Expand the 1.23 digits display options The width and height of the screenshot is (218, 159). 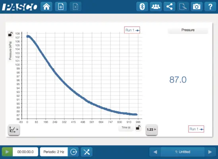(x=152, y=130)
